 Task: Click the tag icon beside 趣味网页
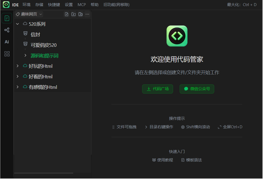(18, 14)
